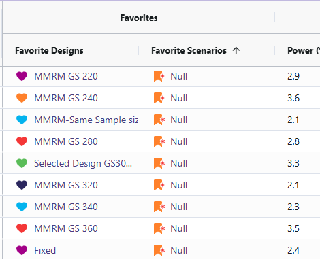Click Null scenario in MMRM GS 320 row
The height and width of the screenshot is (259, 320).
coord(179,185)
